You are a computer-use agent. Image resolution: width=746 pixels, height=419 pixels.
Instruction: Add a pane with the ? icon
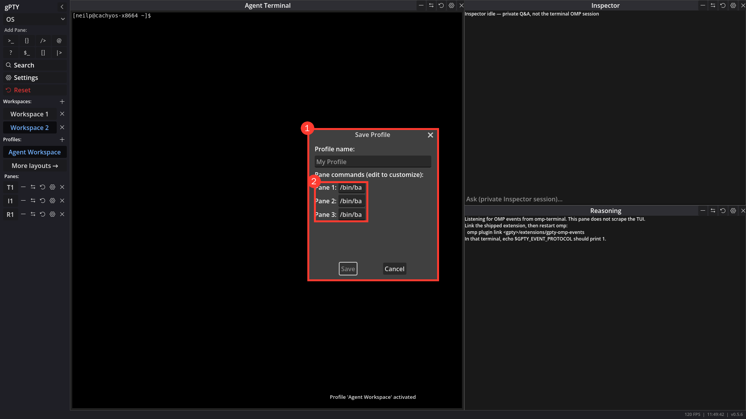[11, 53]
